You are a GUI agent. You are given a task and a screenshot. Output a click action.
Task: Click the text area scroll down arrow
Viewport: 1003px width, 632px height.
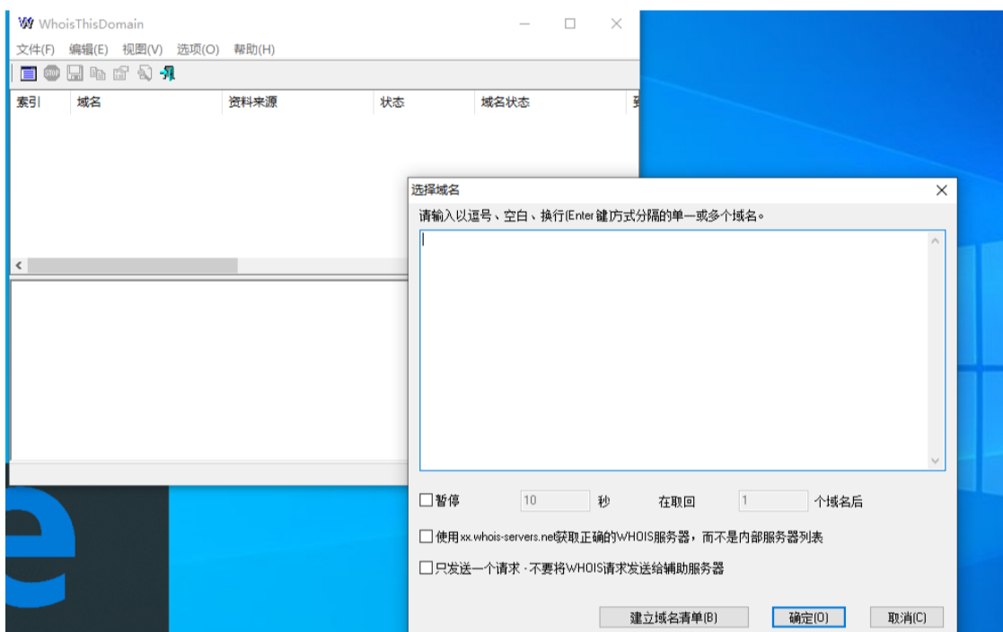(x=935, y=461)
